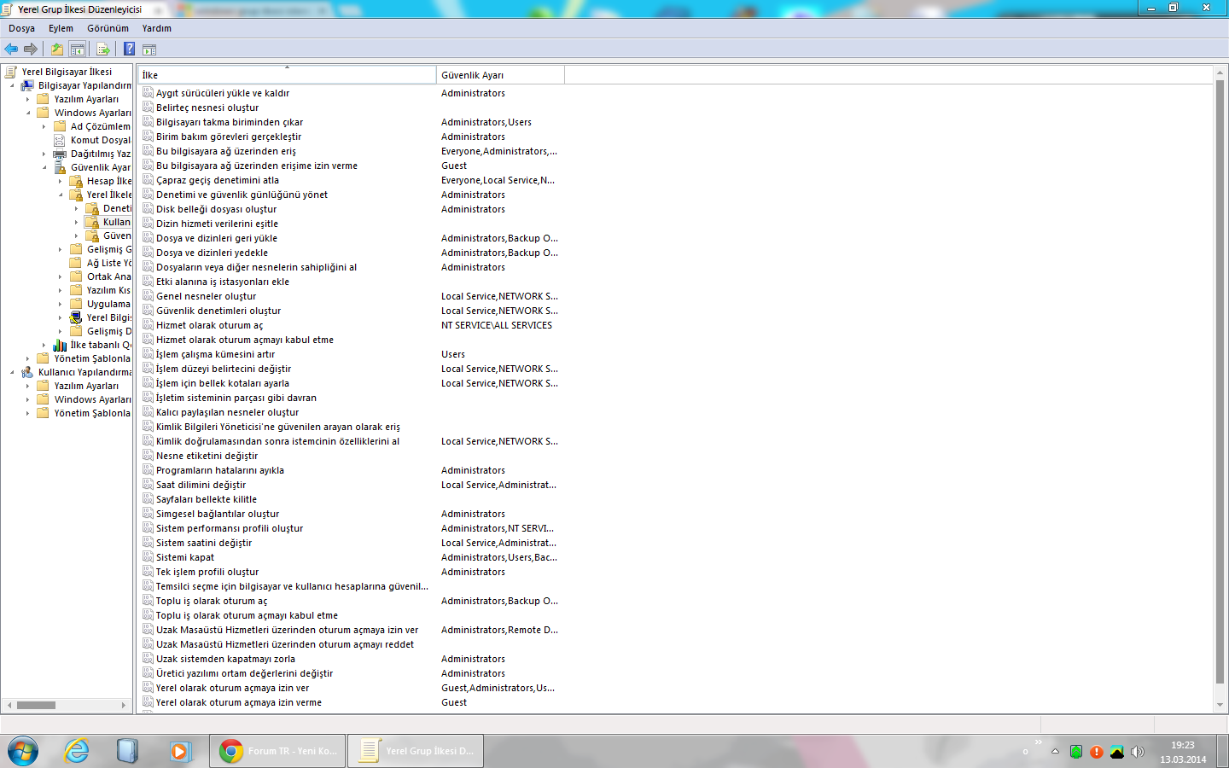Expand the Deneti tree node

tap(77, 208)
